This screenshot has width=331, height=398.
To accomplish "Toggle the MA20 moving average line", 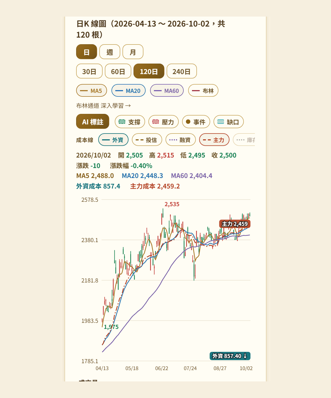I will 129,90.
